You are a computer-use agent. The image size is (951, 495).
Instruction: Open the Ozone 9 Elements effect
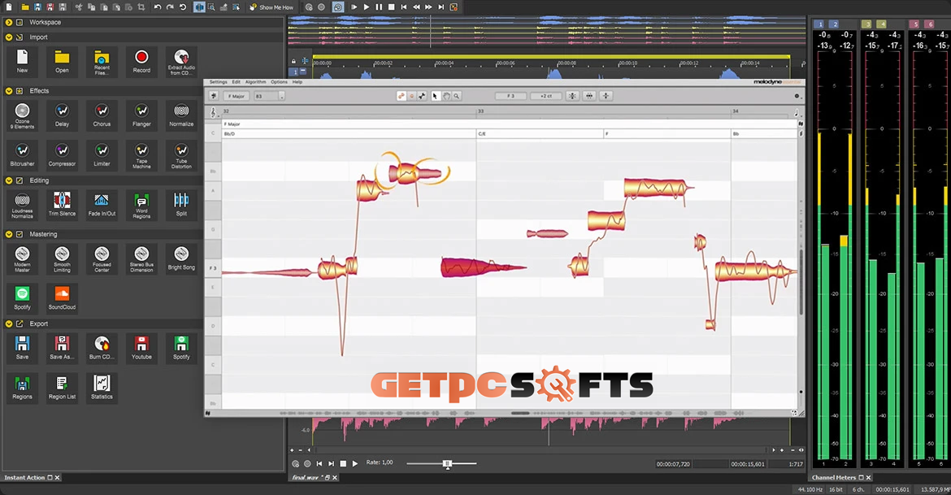[x=22, y=115]
